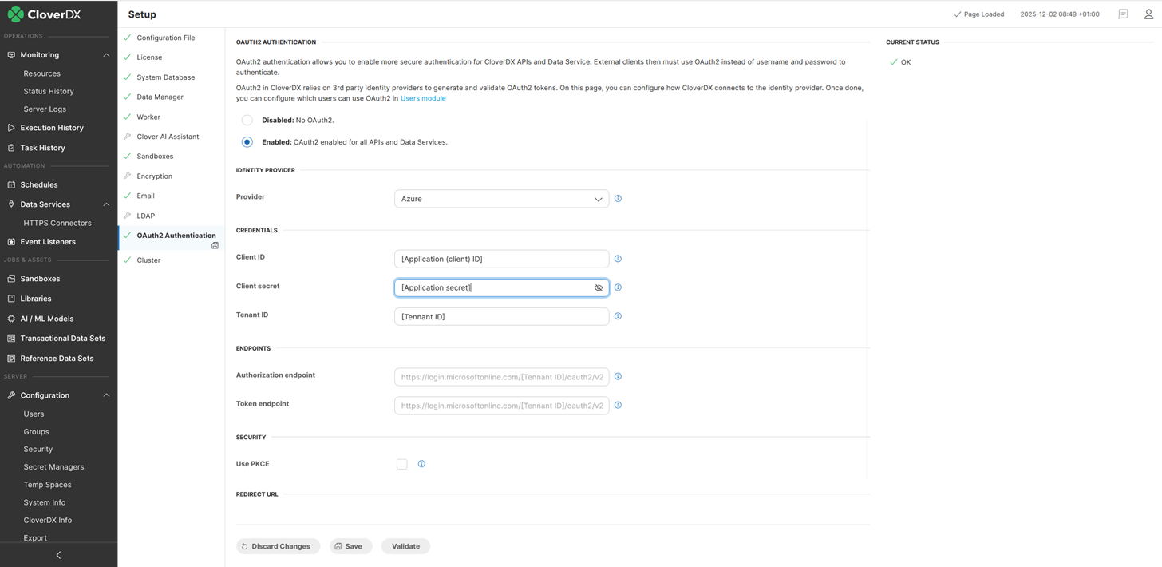Toggle Client secret visibility with the eye icon
The height and width of the screenshot is (567, 1162).
coord(599,287)
